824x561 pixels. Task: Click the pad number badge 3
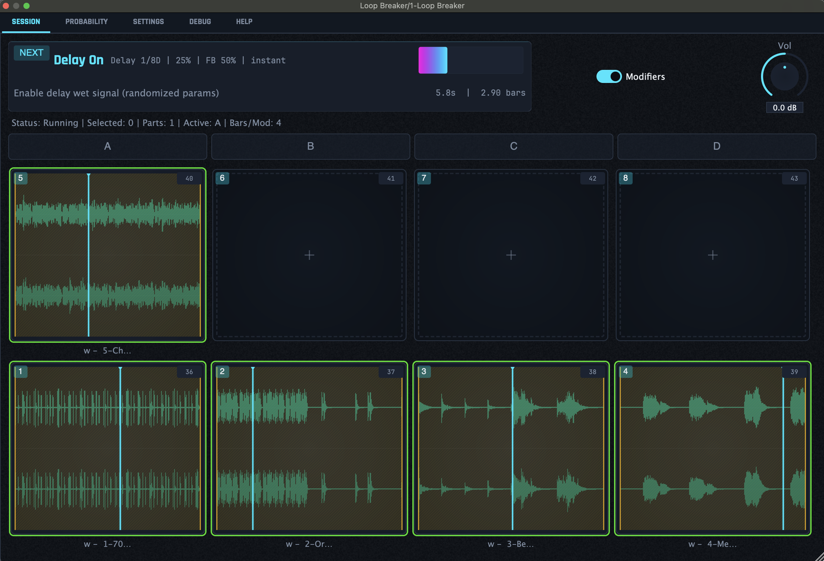point(424,372)
